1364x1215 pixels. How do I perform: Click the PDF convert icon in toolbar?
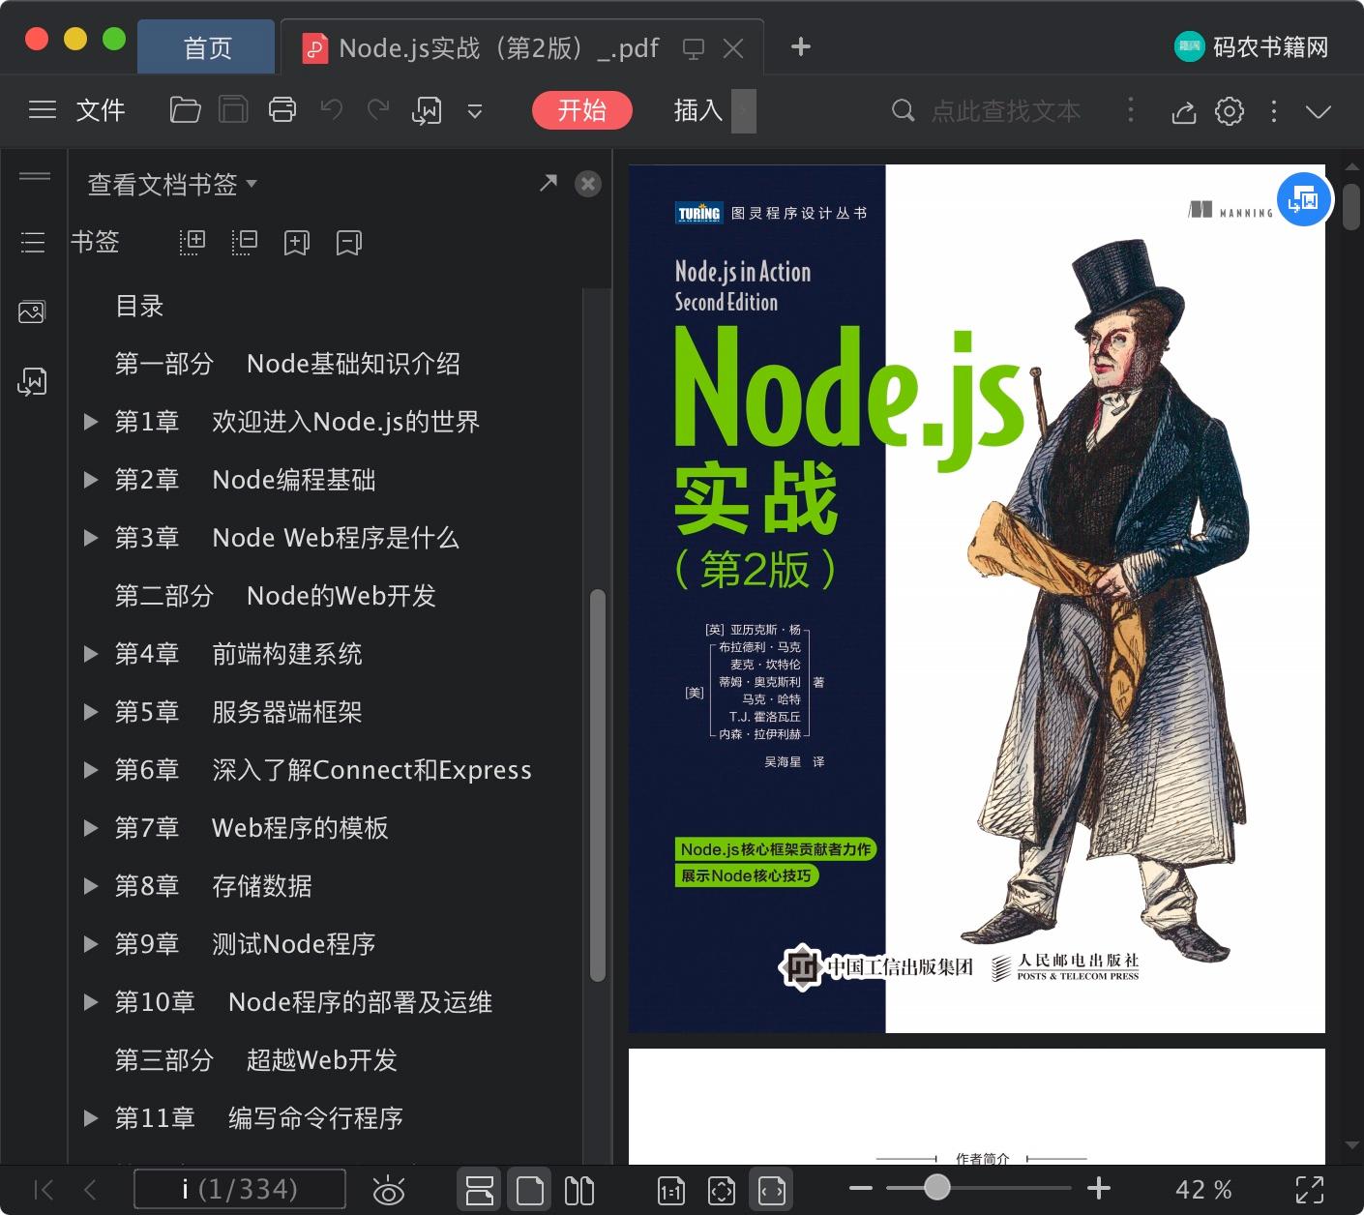click(x=427, y=110)
